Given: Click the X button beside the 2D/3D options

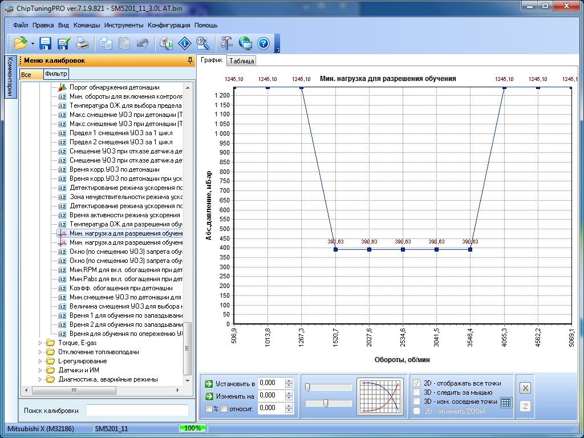Looking at the screenshot, I should point(525,388).
